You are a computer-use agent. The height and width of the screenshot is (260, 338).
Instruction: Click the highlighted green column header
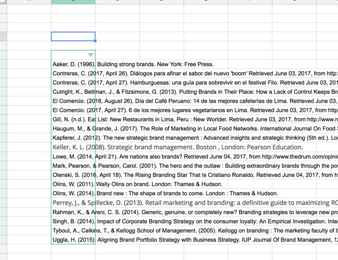pos(73,2)
